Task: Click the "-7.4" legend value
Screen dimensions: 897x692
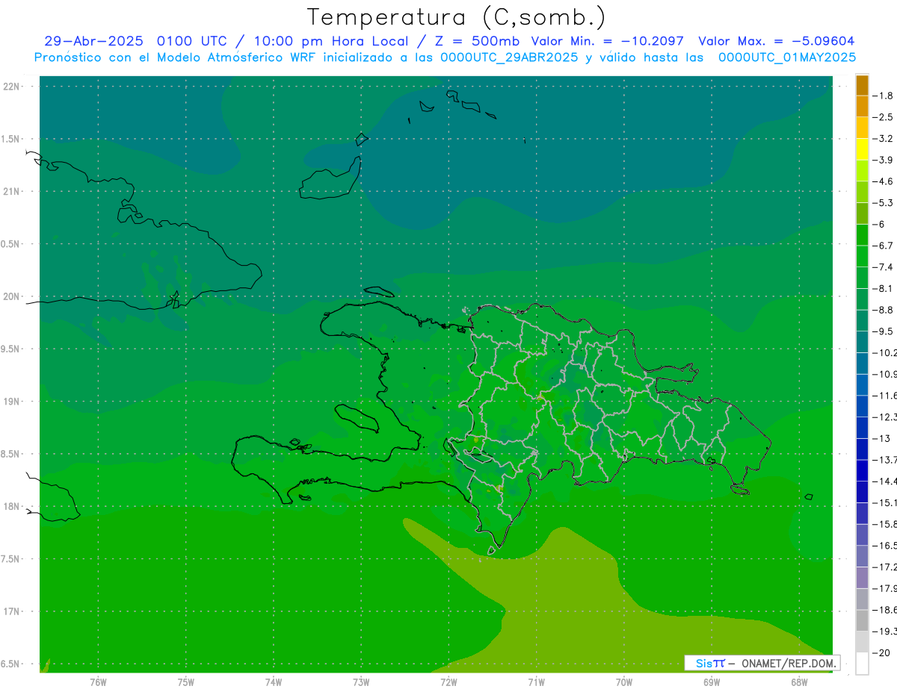Action: [883, 267]
